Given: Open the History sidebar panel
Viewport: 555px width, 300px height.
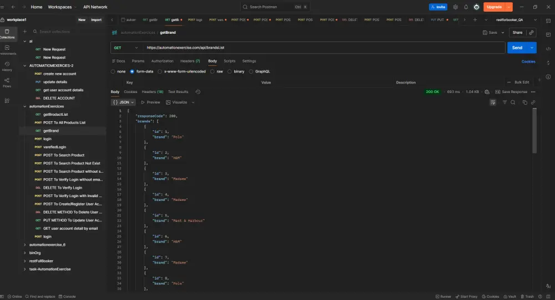Looking at the screenshot, I should (x=7, y=66).
